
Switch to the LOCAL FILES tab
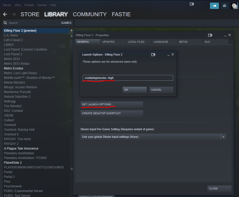[x=139, y=42]
